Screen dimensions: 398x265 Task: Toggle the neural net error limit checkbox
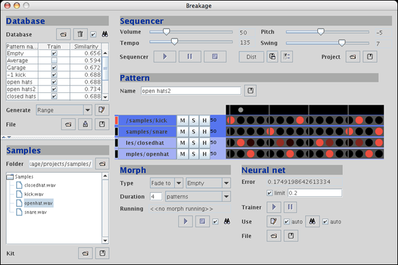pyautogui.click(x=270, y=193)
